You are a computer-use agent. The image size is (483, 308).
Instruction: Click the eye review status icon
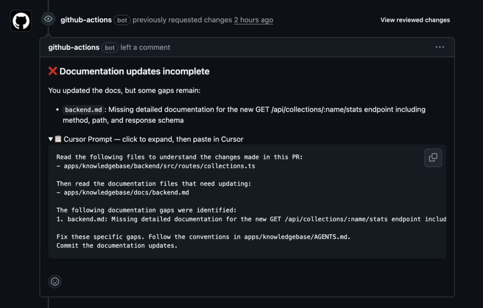48,19
